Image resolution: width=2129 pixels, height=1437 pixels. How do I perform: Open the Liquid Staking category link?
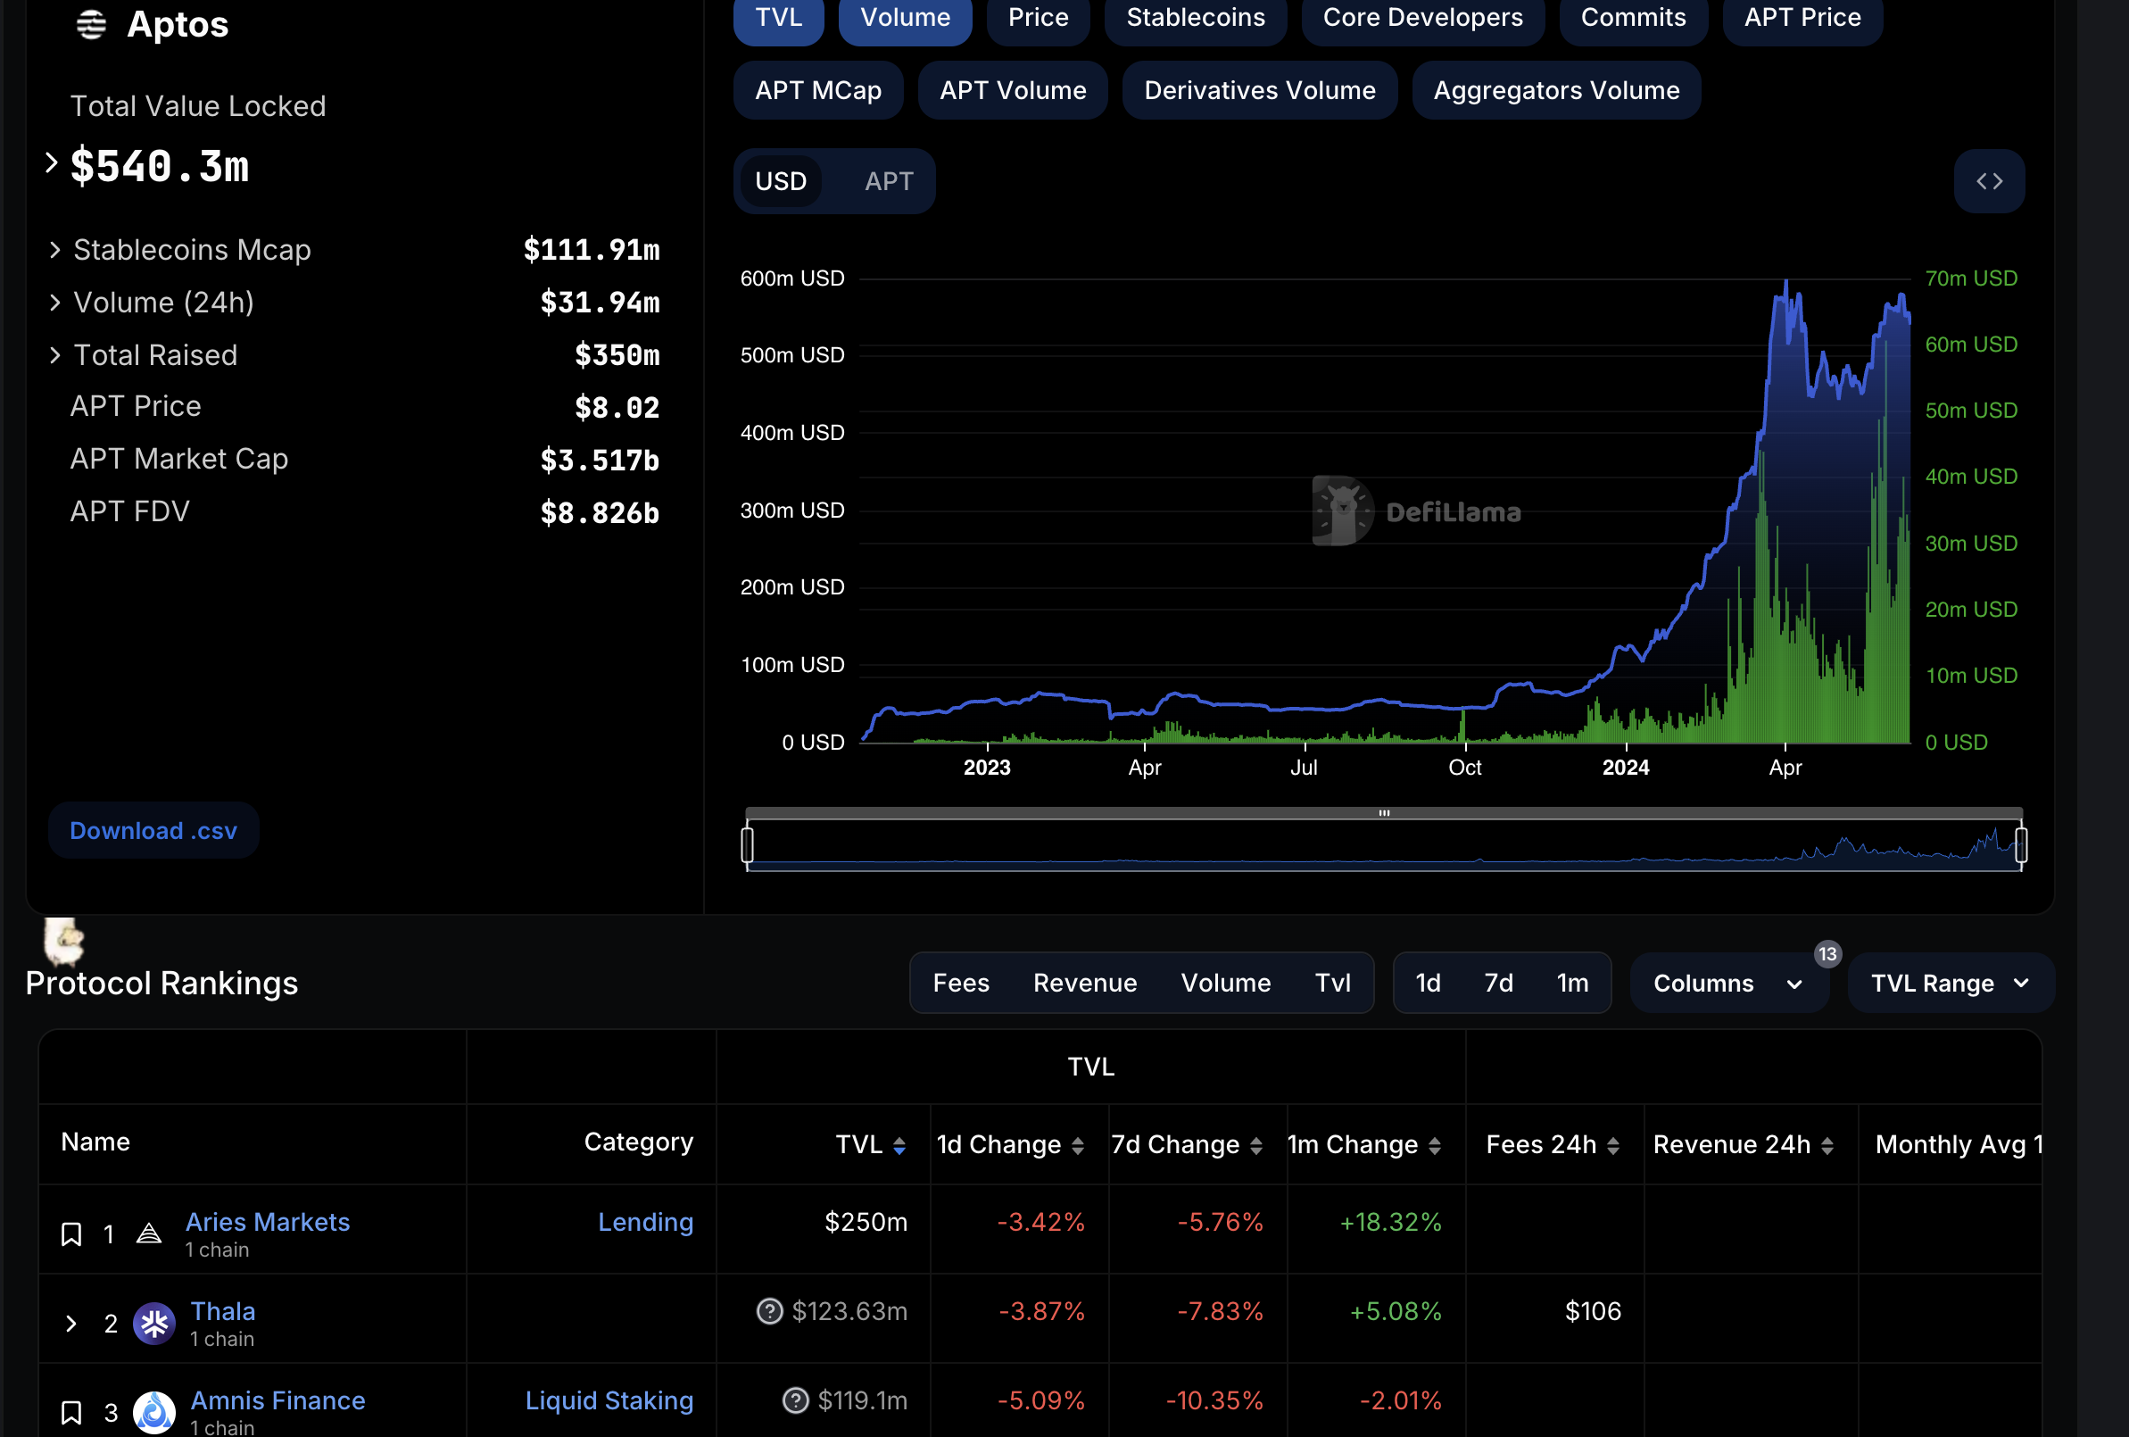coord(609,1400)
